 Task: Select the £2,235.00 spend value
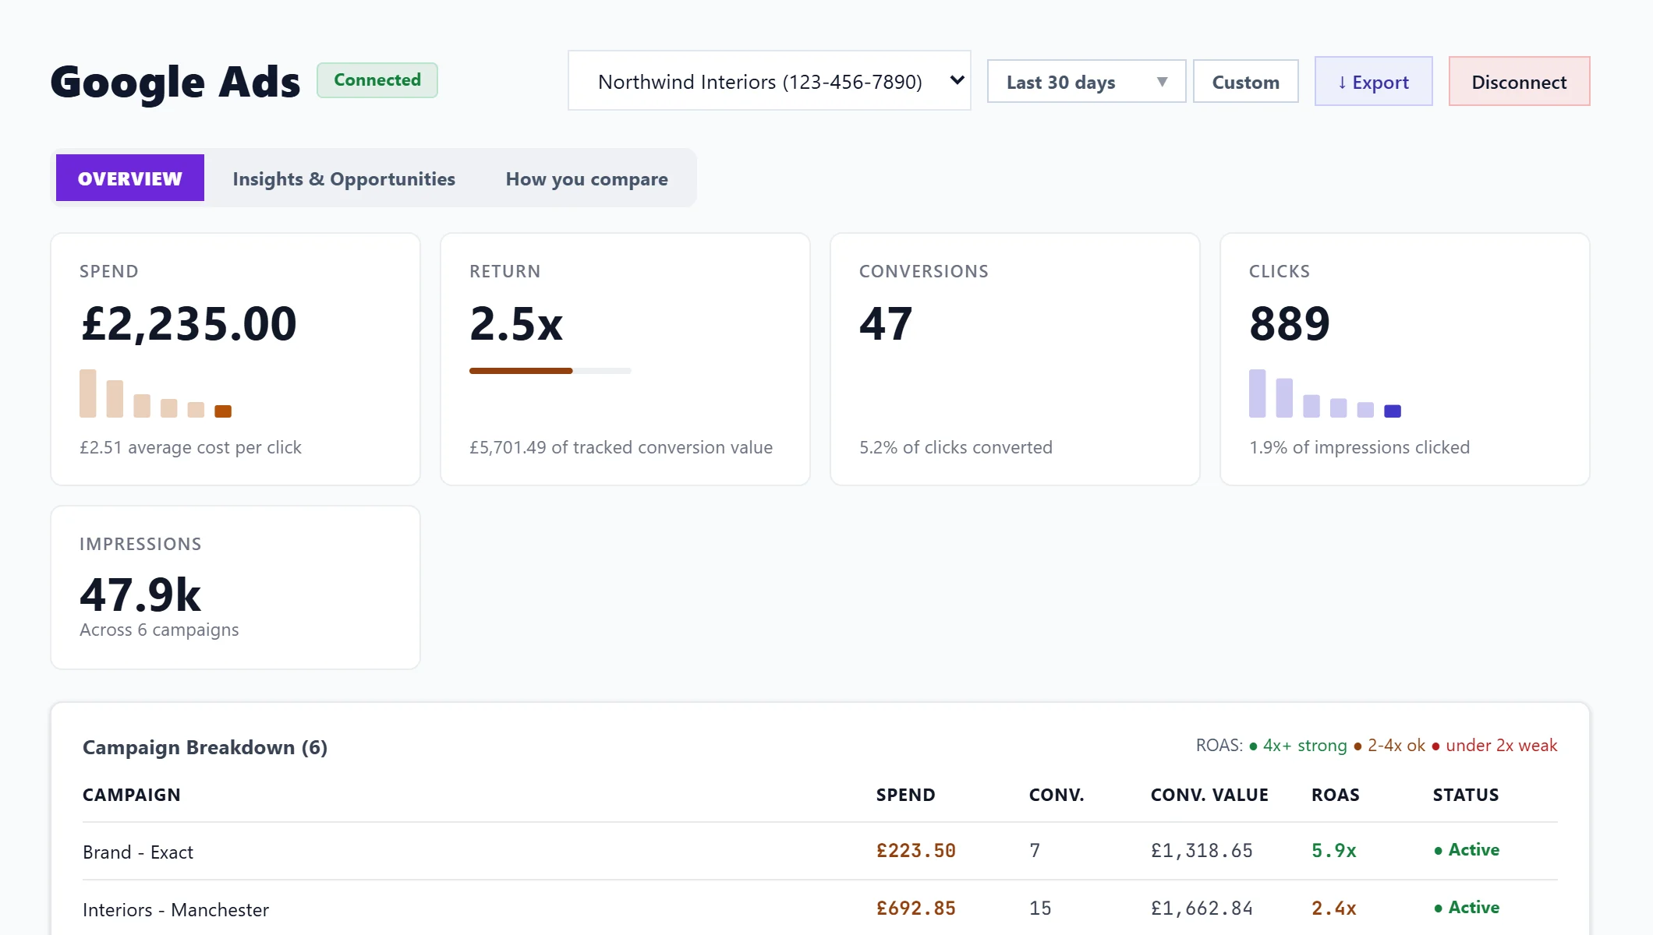pos(188,323)
